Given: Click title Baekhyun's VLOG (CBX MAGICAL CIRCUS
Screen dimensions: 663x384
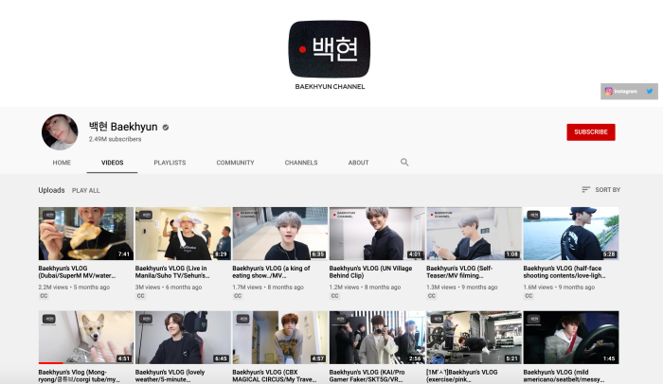Looking at the screenshot, I should pos(275,376).
